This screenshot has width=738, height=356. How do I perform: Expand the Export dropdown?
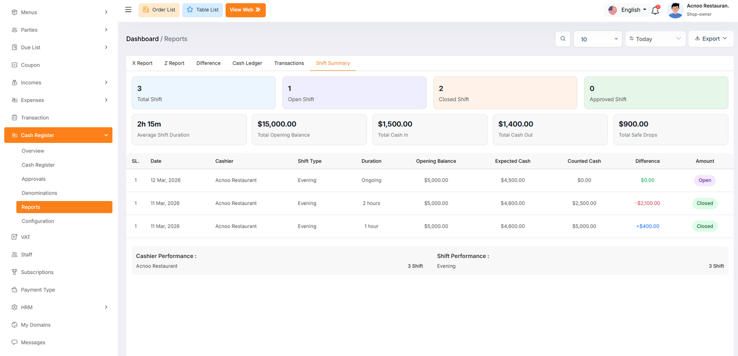(x=710, y=39)
